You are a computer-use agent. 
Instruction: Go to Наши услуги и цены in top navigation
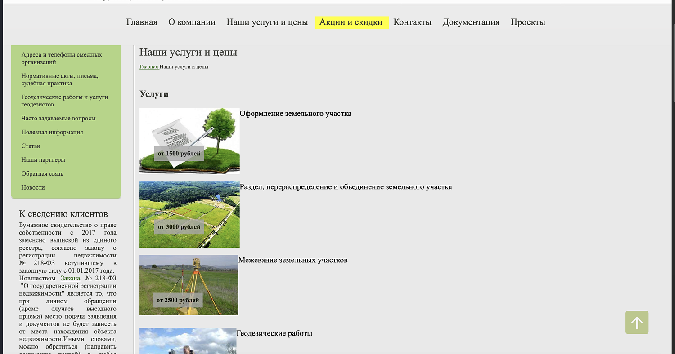(267, 22)
